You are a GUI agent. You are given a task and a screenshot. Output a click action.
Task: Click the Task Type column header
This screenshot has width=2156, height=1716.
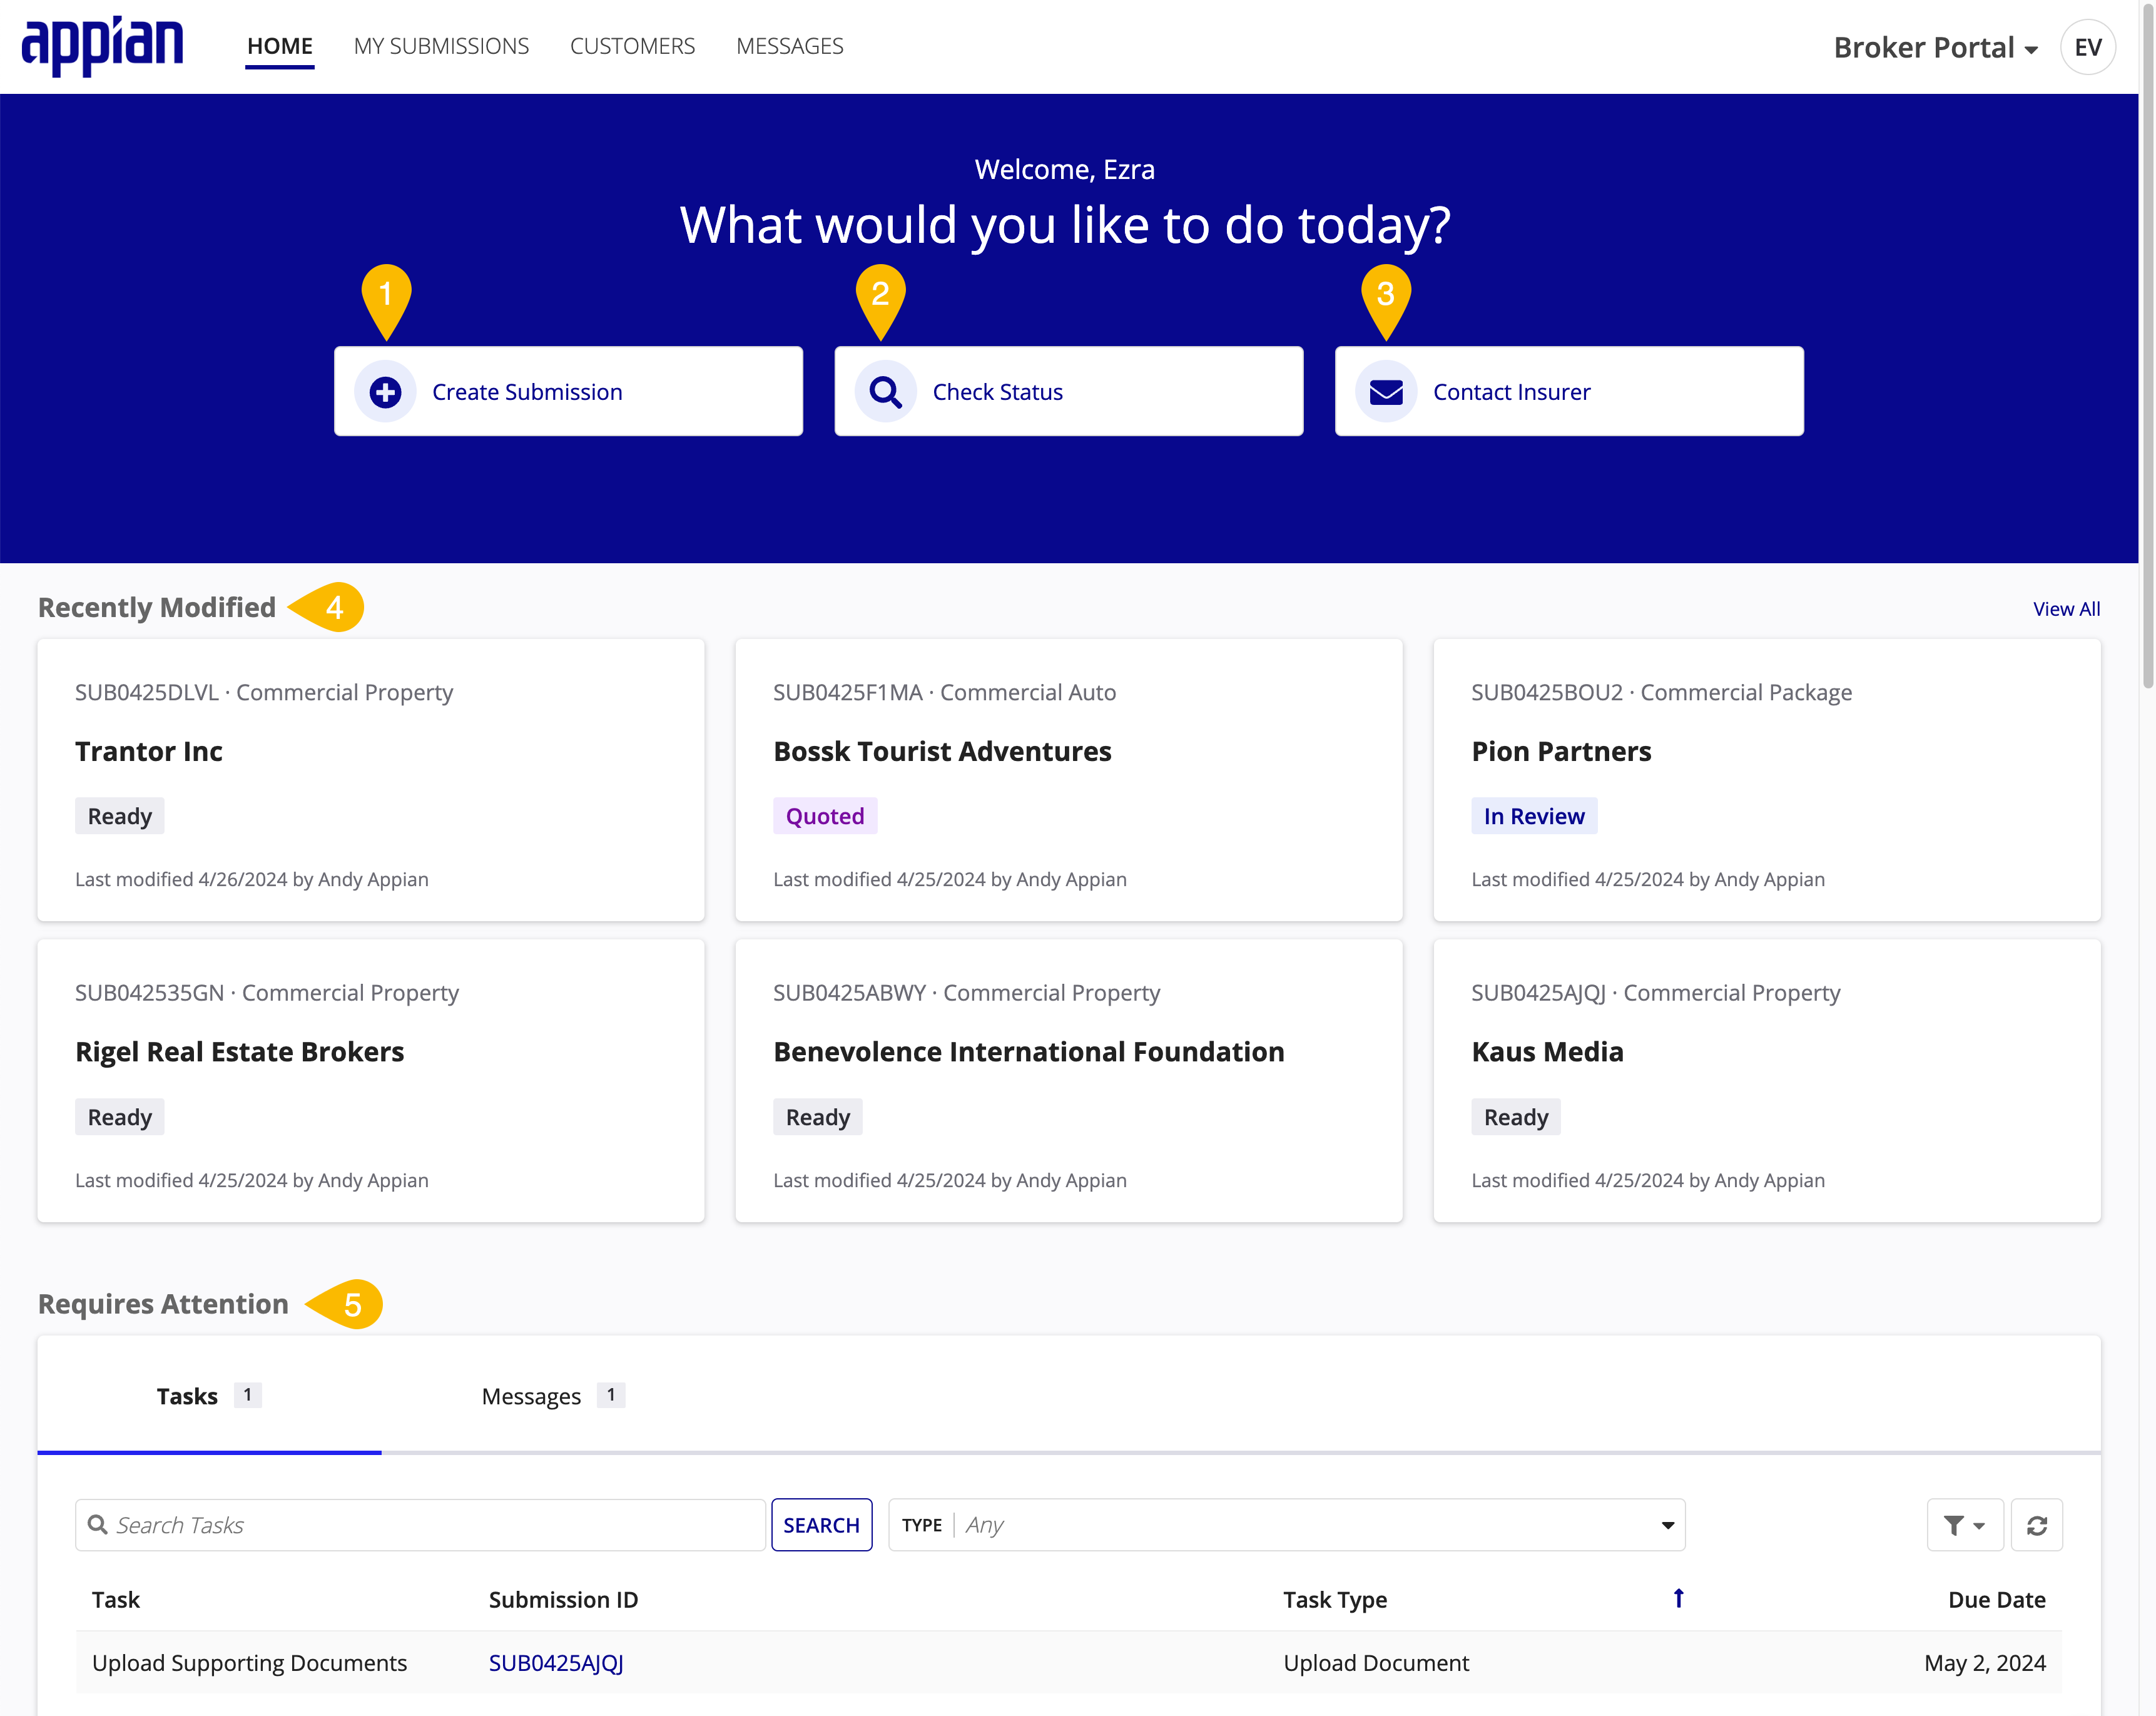click(x=1335, y=1599)
